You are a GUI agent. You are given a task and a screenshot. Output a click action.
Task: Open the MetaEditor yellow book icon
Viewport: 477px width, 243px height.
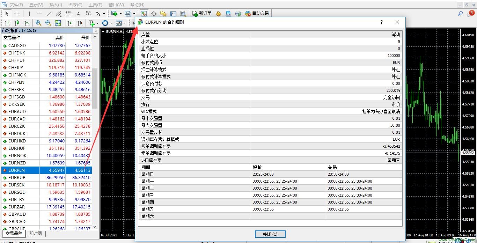pos(219,14)
